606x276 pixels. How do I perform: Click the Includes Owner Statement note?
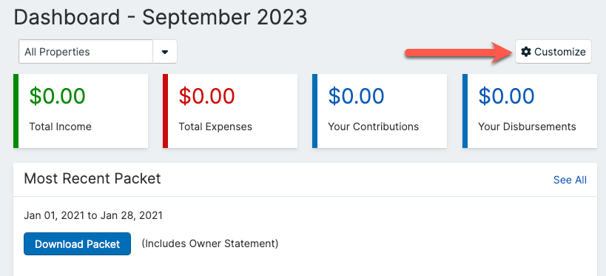(210, 243)
